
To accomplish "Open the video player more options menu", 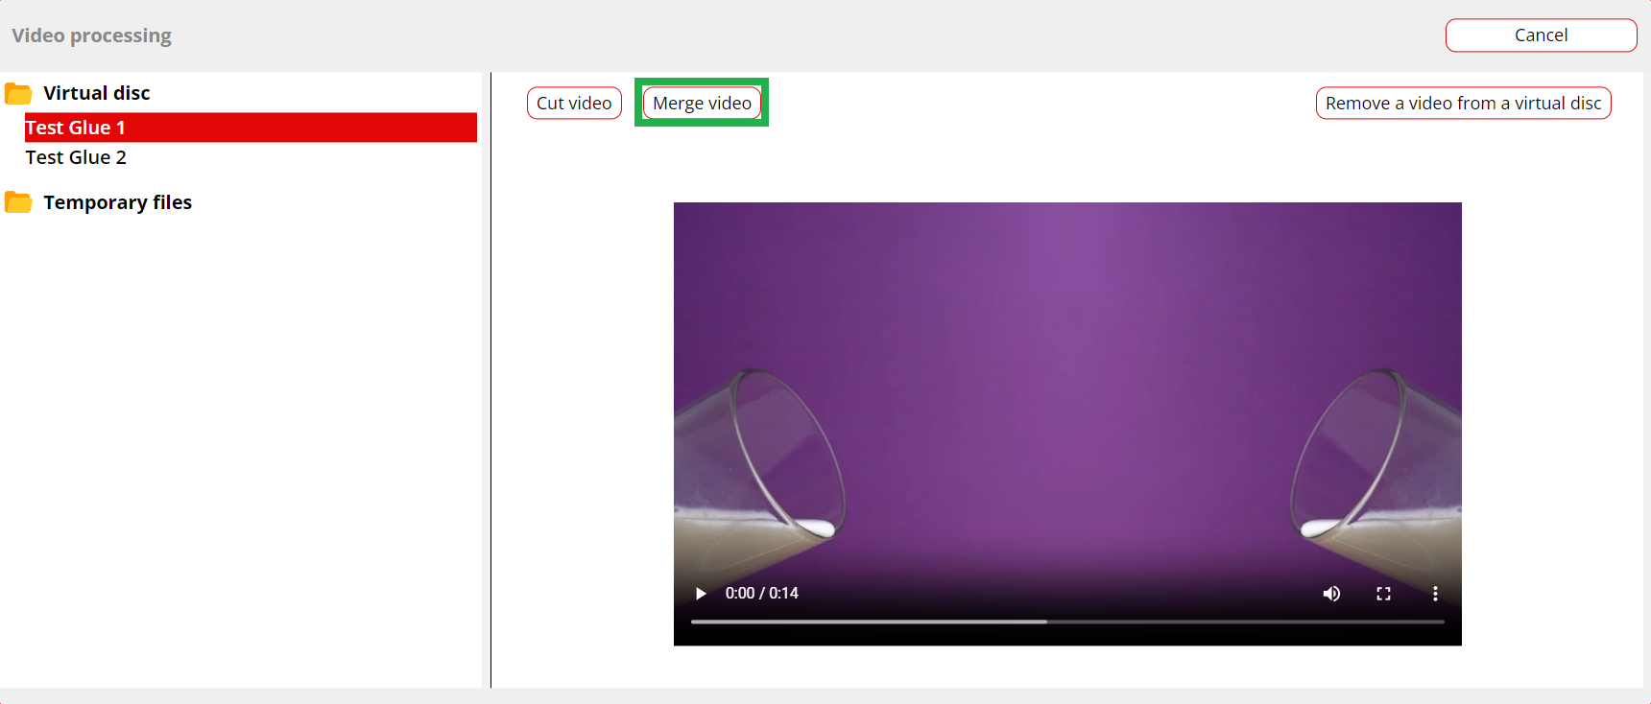I will tap(1435, 594).
